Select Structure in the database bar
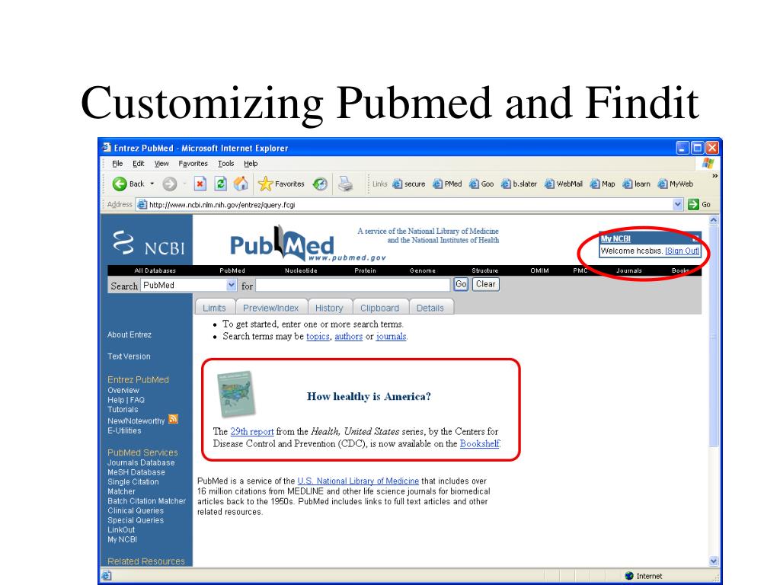780x585 pixels. tap(485, 270)
